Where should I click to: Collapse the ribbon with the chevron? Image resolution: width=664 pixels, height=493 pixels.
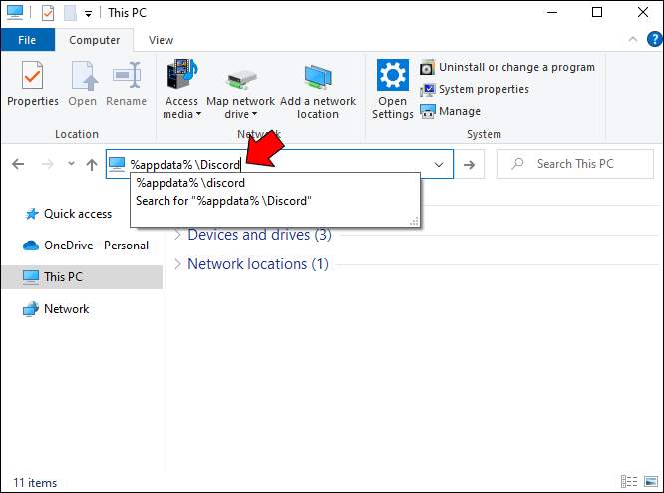pos(633,40)
